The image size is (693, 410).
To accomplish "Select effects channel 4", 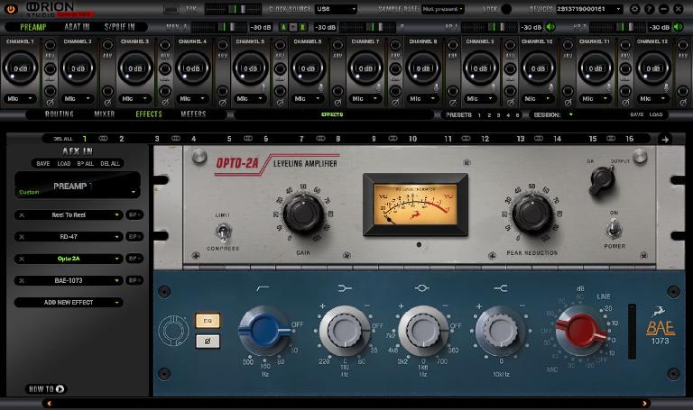I will [x=194, y=139].
